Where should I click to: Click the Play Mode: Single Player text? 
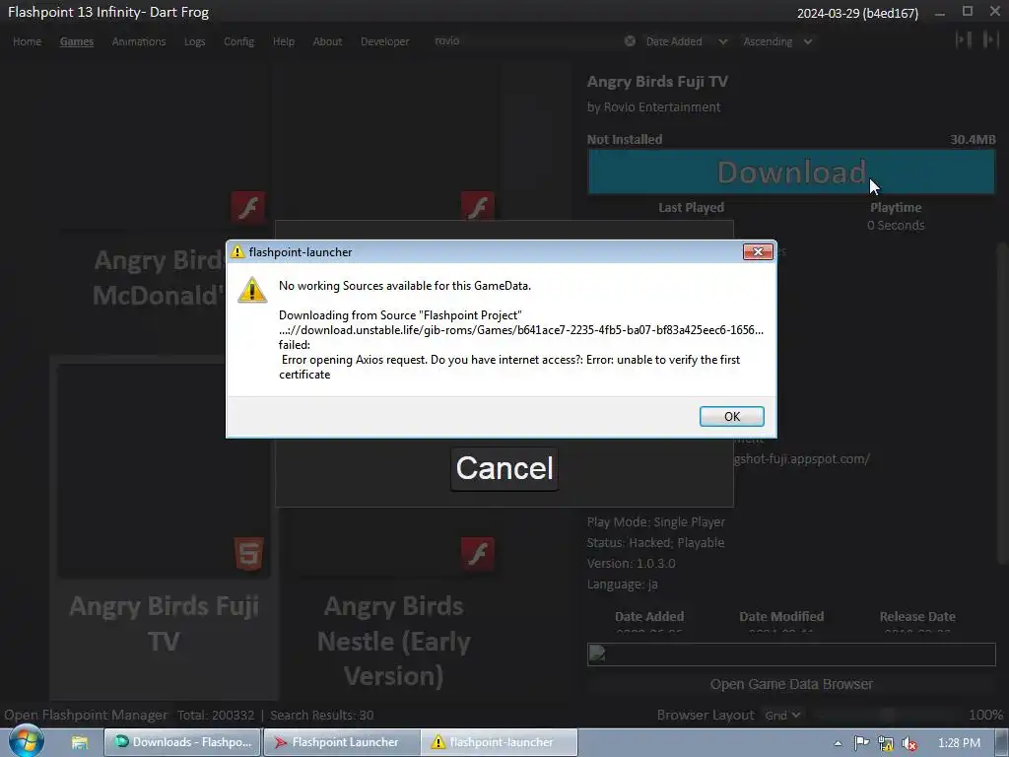(655, 522)
